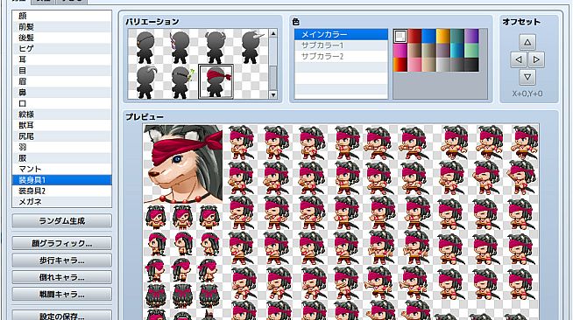Image resolution: width=573 pixels, height=320 pixels.
Task: Select 装身具2 in the parts list
Action: click(61, 191)
